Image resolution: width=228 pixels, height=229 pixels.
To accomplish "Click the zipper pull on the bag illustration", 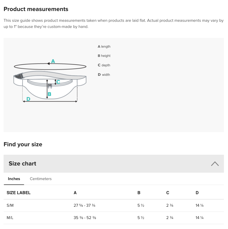I will pos(50,86).
